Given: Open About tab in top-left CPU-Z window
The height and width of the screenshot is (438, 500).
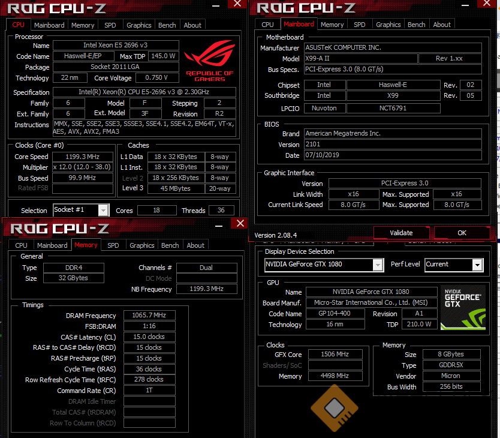Looking at the screenshot, I should pos(192,25).
